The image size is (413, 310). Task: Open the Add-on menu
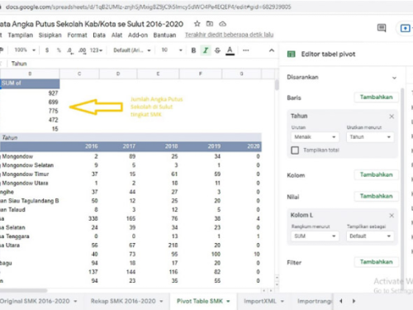point(138,36)
